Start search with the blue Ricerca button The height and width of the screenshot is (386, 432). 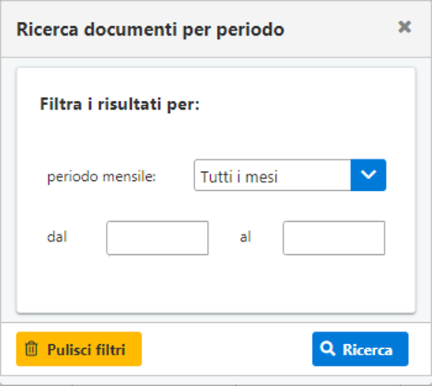coord(360,349)
